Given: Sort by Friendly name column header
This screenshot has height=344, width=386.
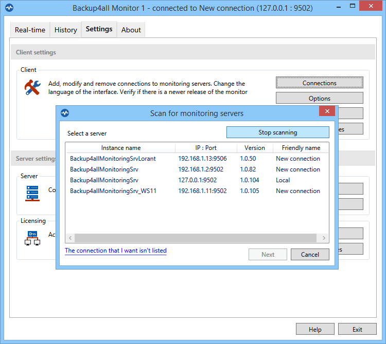Looking at the screenshot, I should 301,148.
